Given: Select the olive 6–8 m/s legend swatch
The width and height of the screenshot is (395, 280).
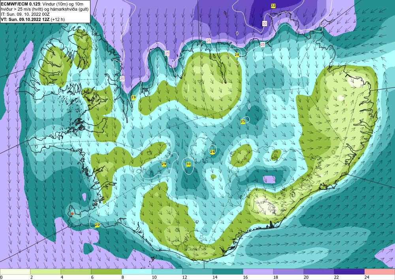Looking at the screenshot, I should (106, 272).
